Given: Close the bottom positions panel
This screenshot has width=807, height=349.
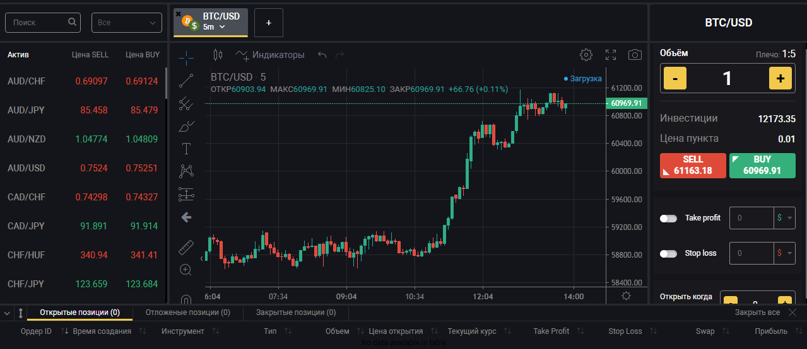Looking at the screenshot, I should point(792,312).
